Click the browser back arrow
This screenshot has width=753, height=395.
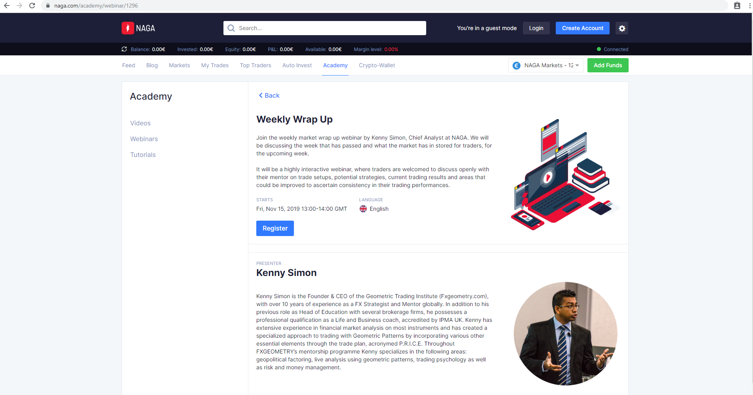(7, 6)
